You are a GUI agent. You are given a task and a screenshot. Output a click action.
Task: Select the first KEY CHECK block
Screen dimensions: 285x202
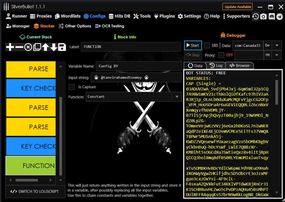(31, 88)
